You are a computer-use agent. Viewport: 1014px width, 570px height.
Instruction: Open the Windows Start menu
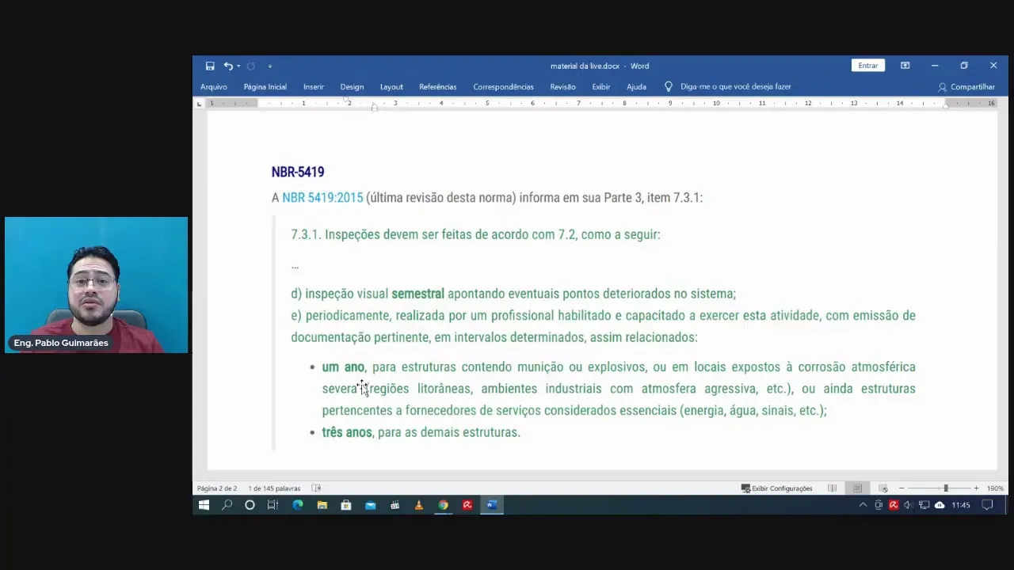204,505
